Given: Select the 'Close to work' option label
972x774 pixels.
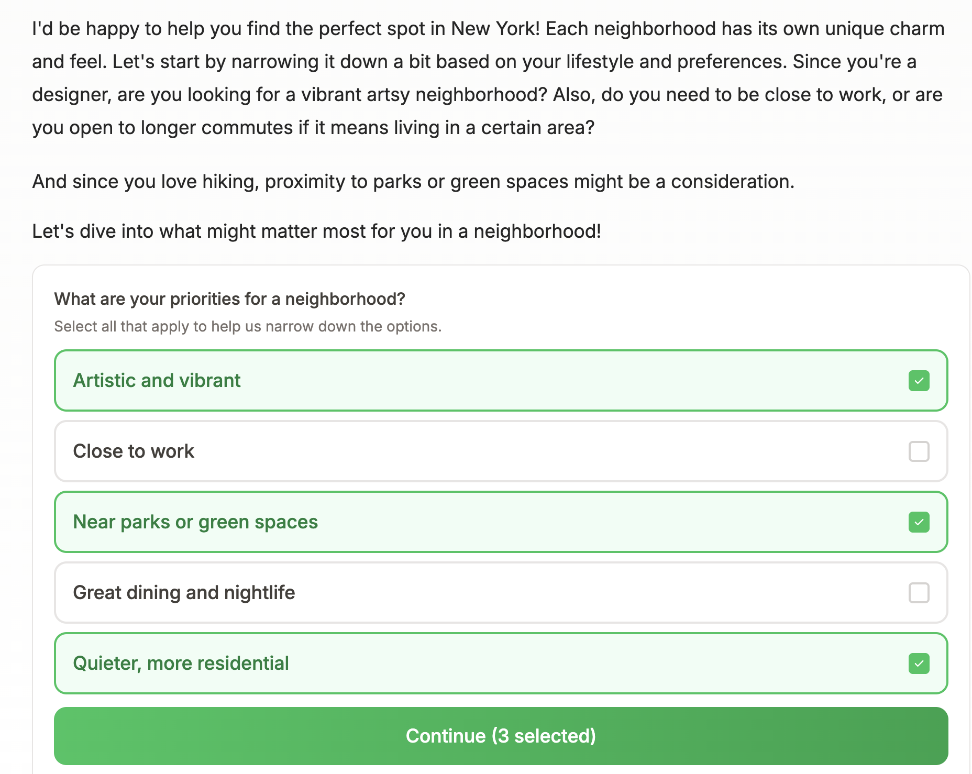Looking at the screenshot, I should (x=134, y=451).
